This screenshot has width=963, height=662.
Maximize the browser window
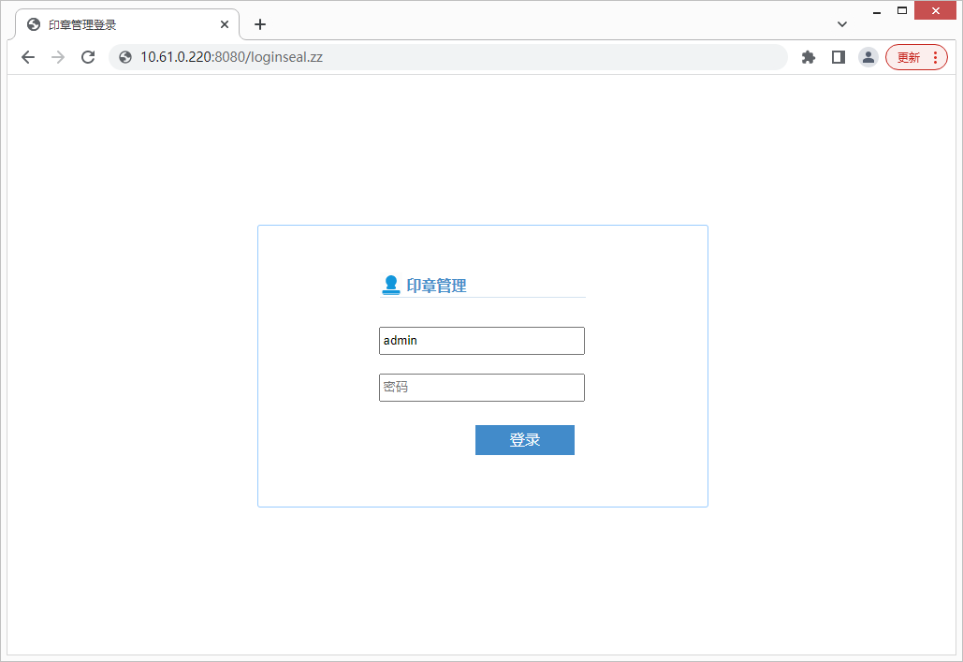pos(902,10)
